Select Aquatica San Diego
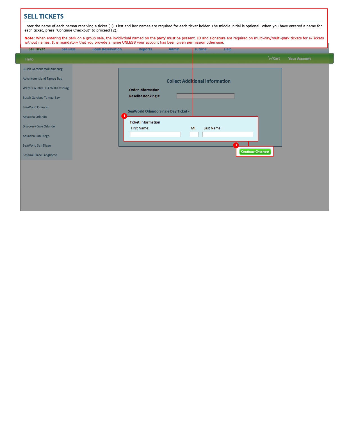 click(36, 136)
